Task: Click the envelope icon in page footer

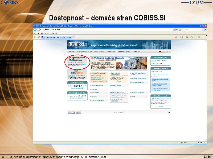Action: point(169,112)
